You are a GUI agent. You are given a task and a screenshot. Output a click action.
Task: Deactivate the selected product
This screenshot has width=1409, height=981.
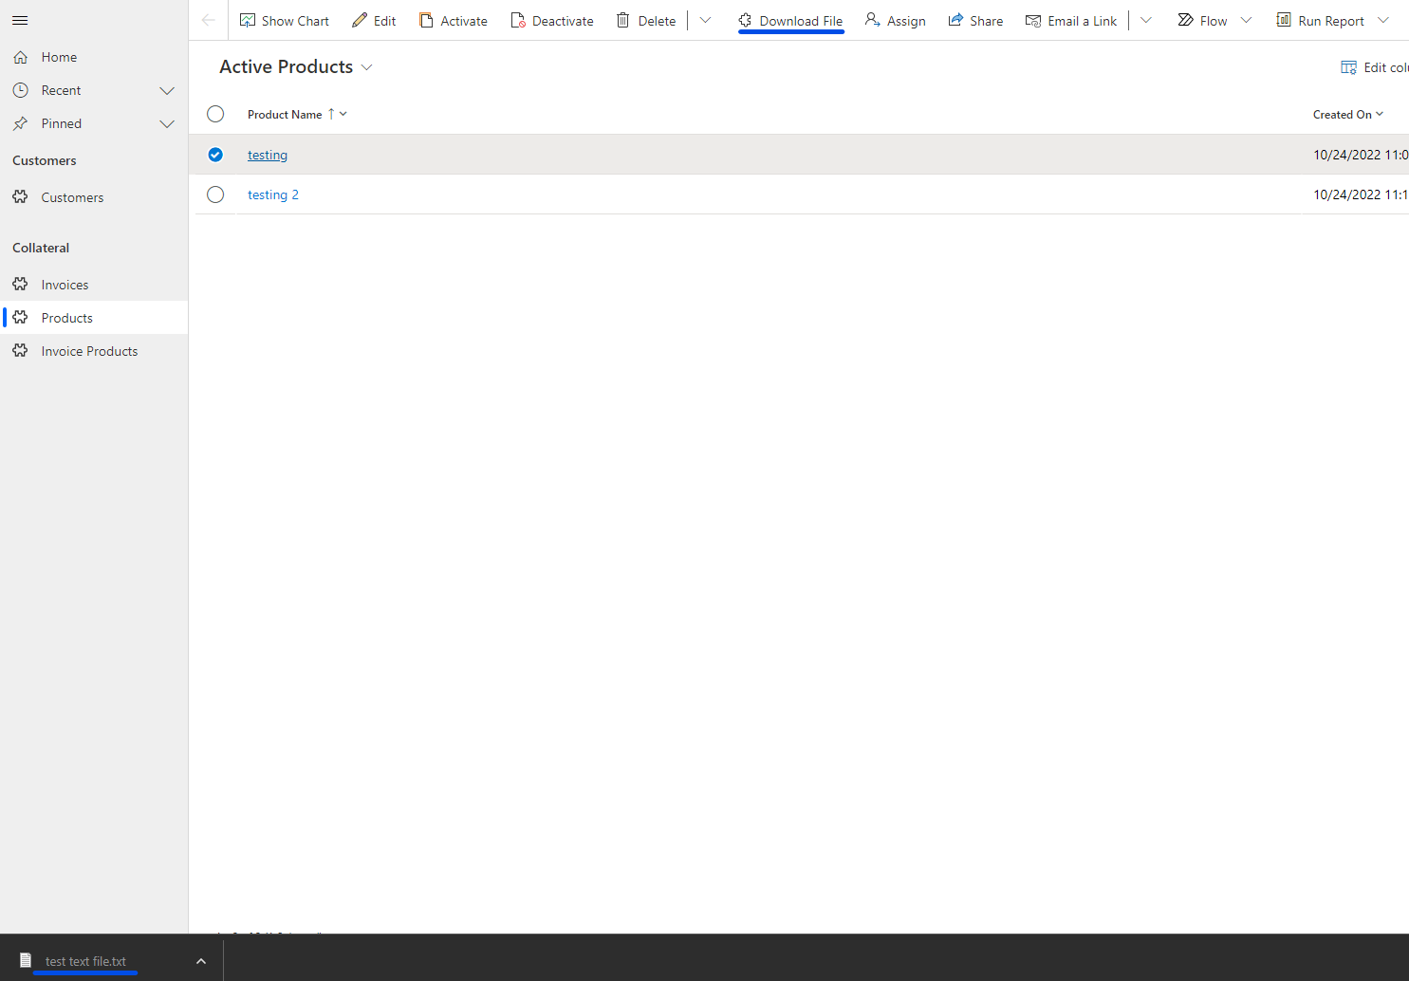[x=551, y=20]
